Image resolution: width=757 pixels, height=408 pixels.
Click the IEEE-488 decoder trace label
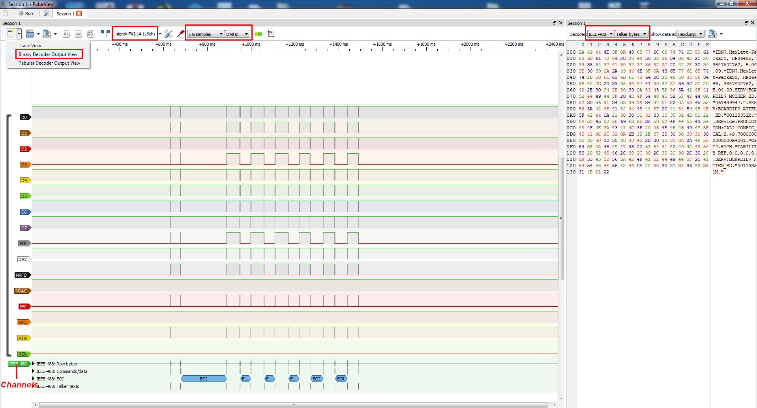[x=19, y=364]
